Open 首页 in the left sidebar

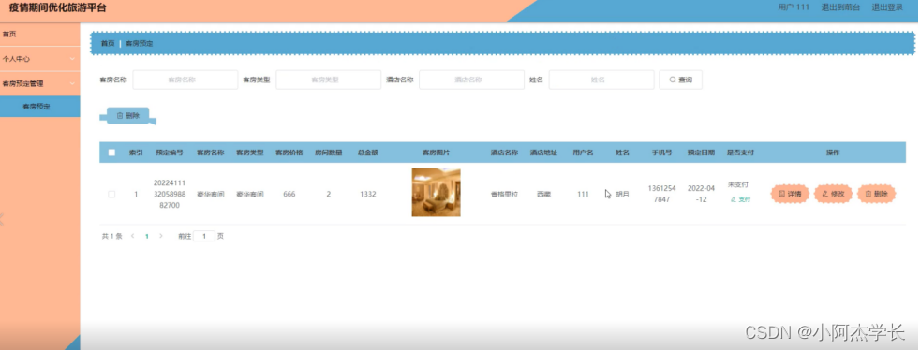pos(40,34)
